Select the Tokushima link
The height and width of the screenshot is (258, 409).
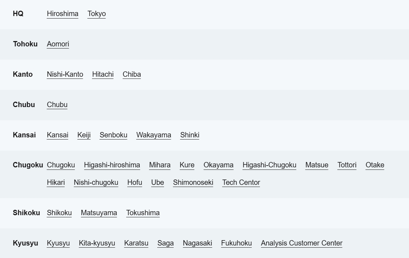(x=143, y=213)
